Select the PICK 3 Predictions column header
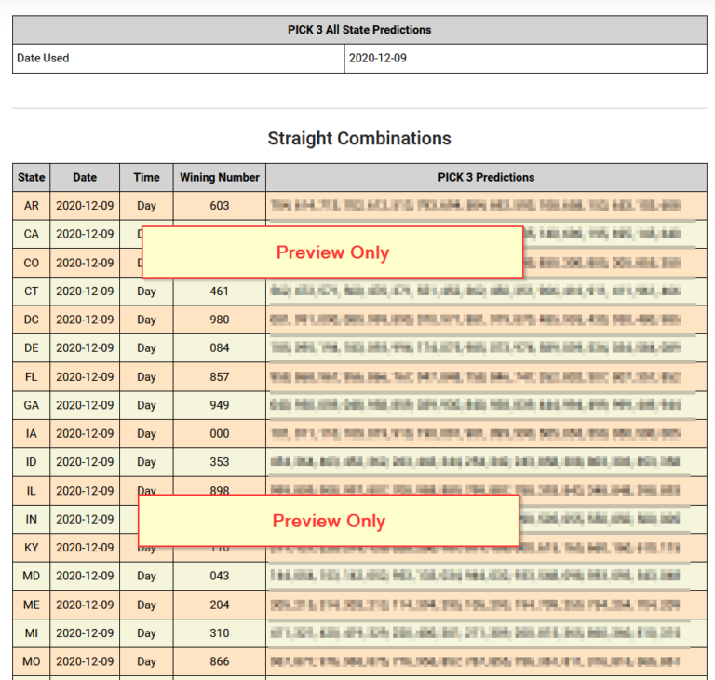This screenshot has height=680, width=715. point(486,177)
